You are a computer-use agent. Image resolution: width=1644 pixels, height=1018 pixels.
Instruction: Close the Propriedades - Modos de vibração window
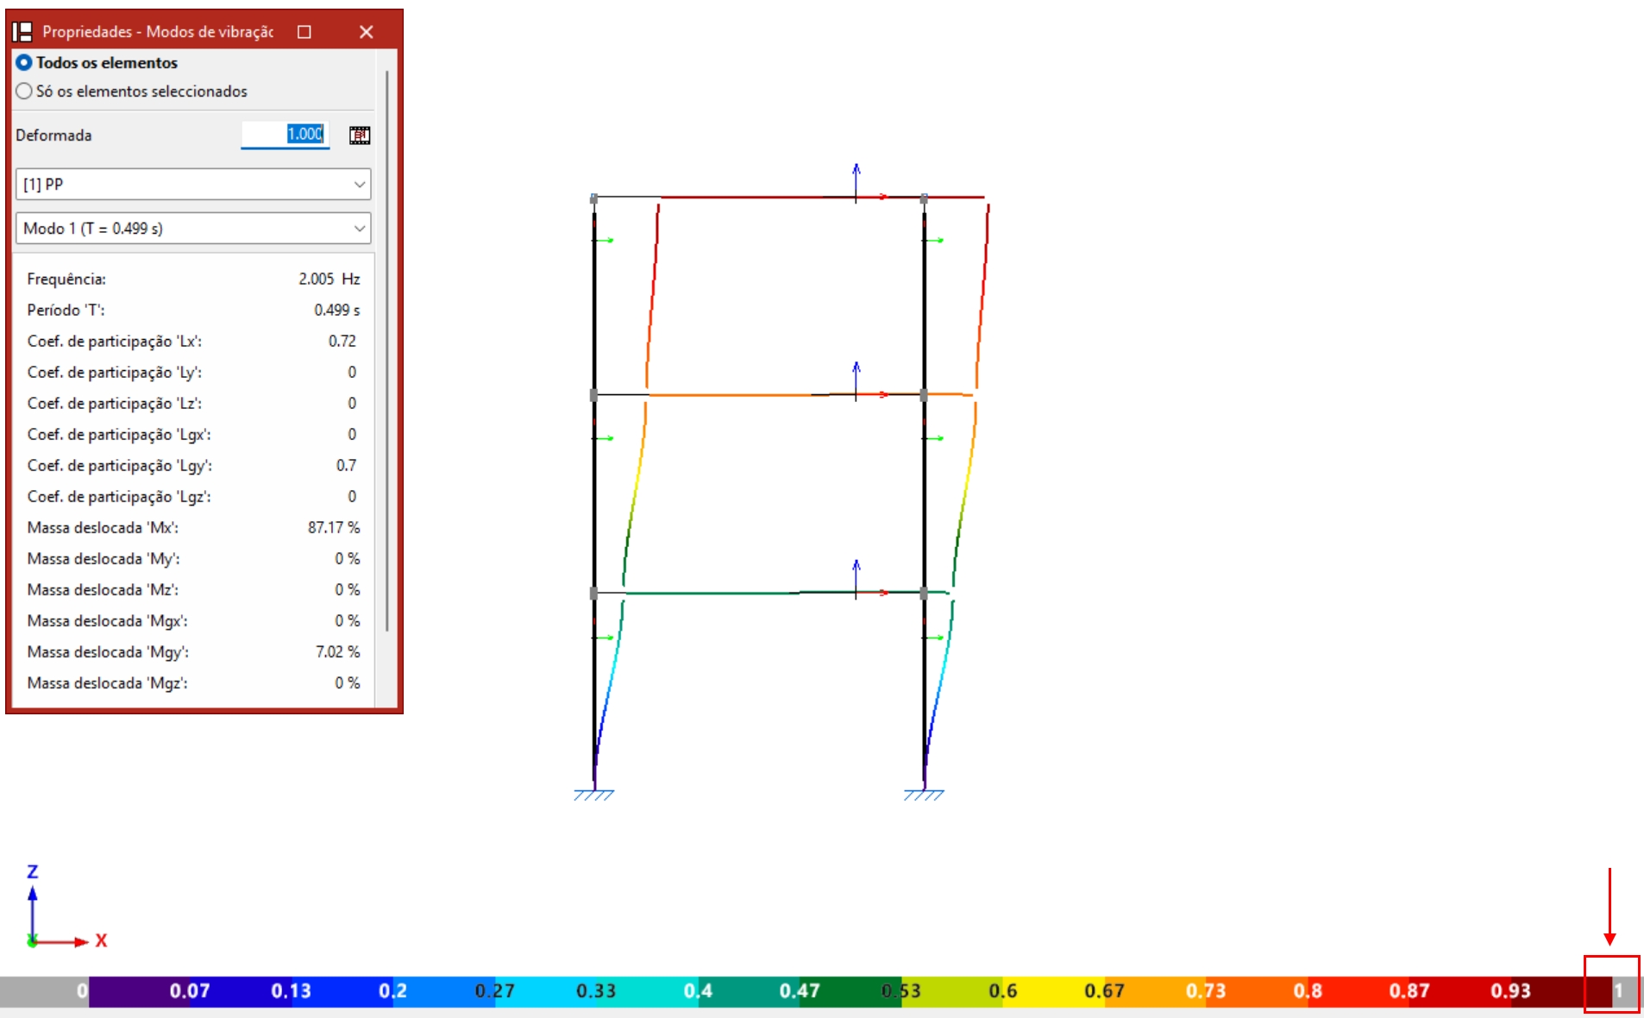367,32
